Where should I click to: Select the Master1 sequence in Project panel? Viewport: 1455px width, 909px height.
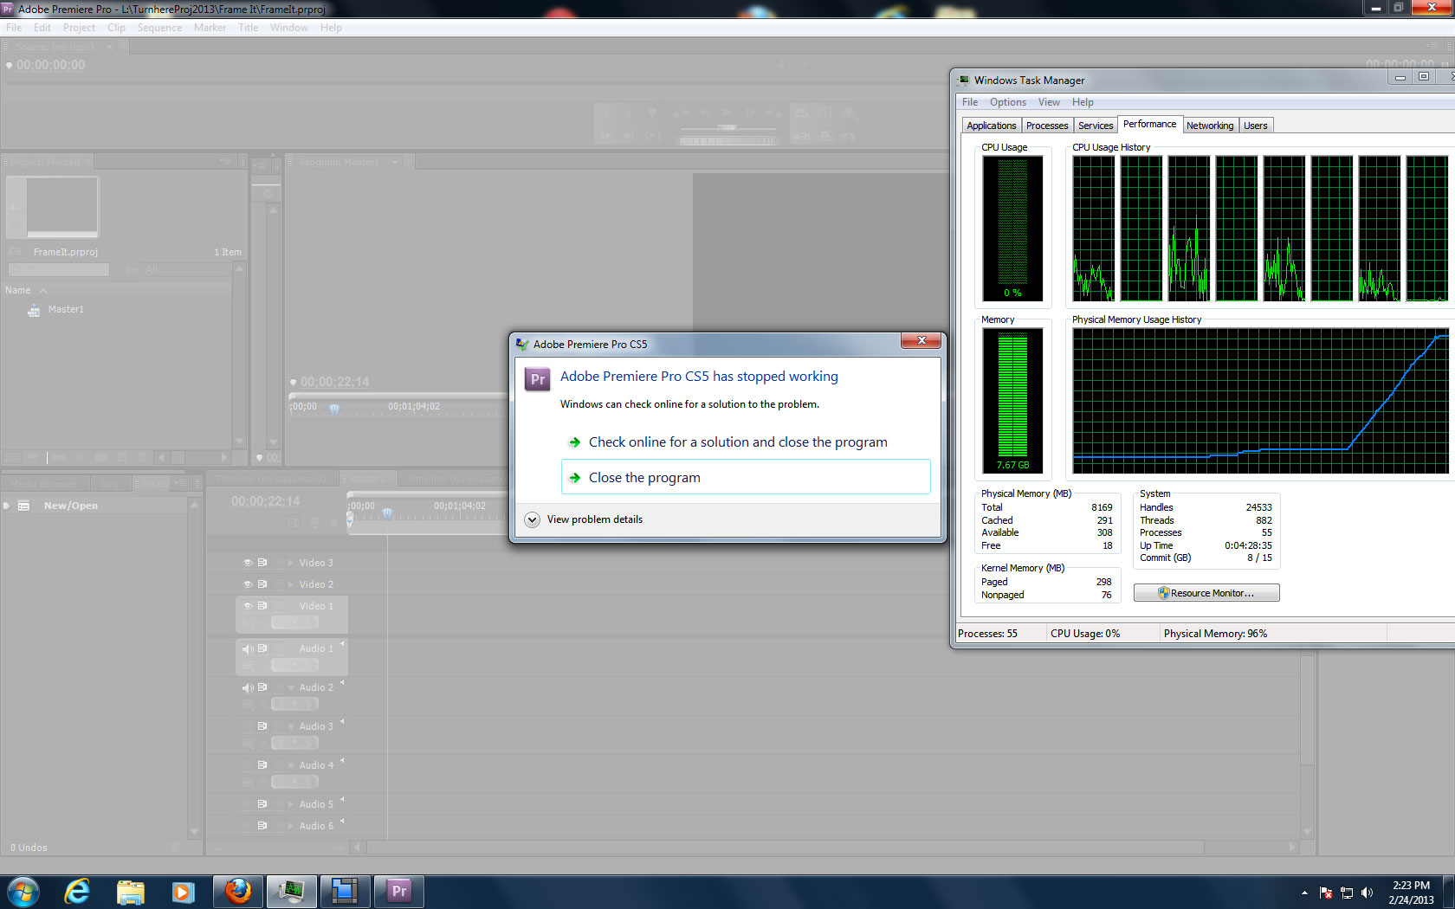pyautogui.click(x=66, y=309)
